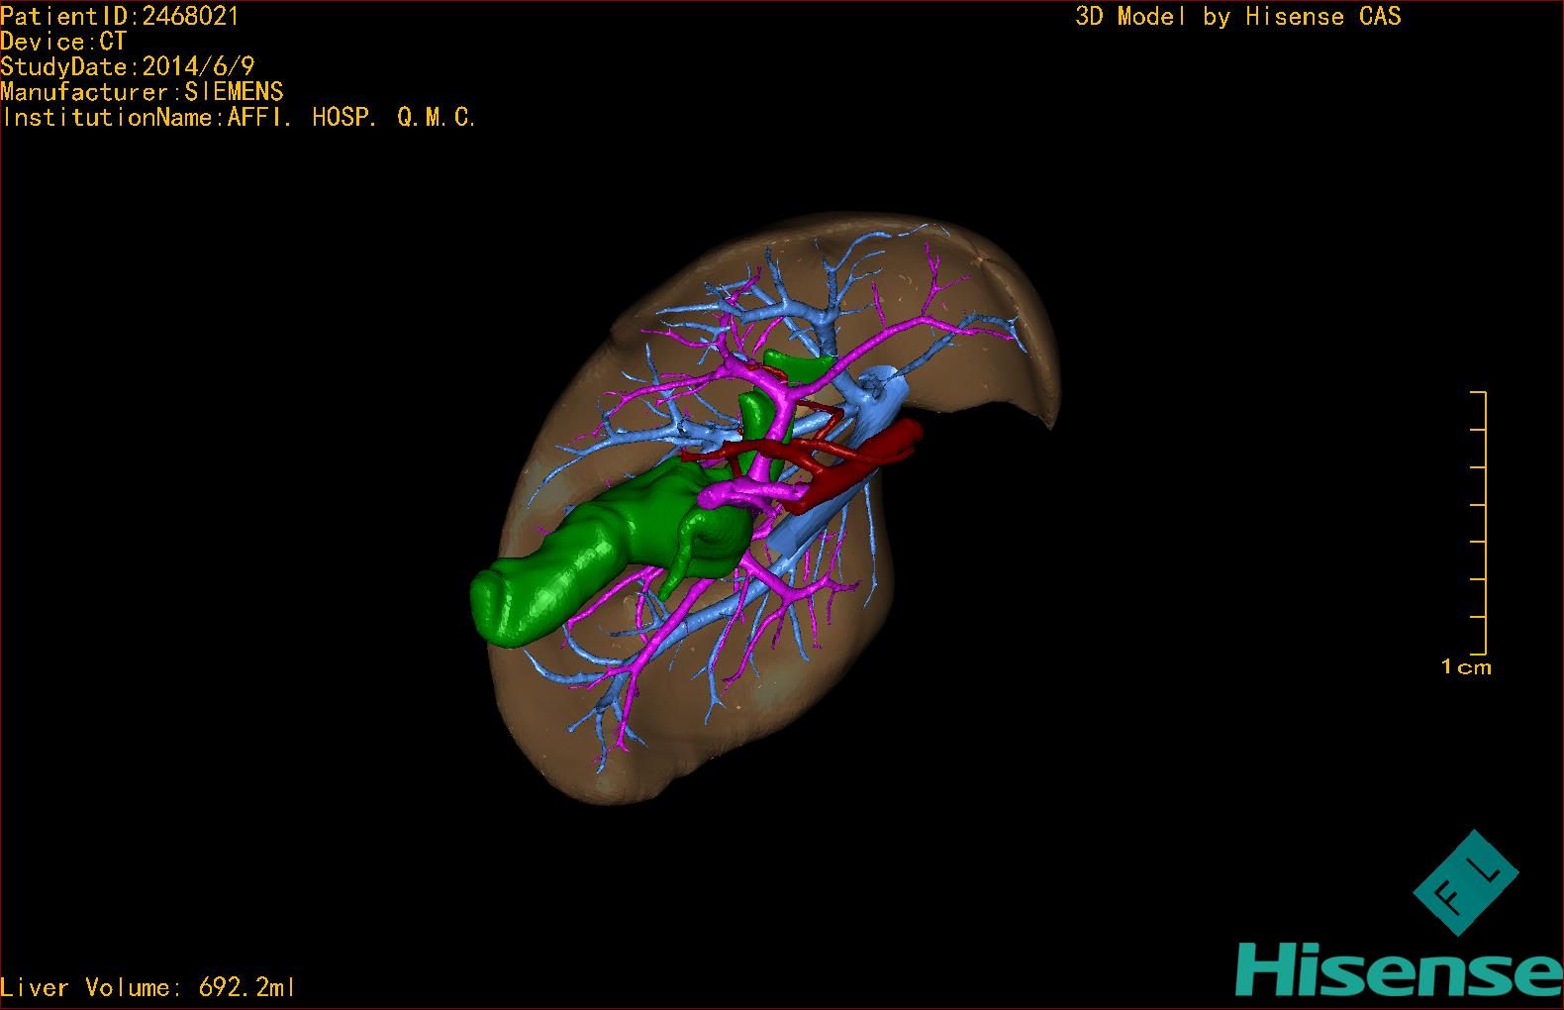Click InstitutionName:AFFI. HOSP. Q.M.C. text

point(239,117)
